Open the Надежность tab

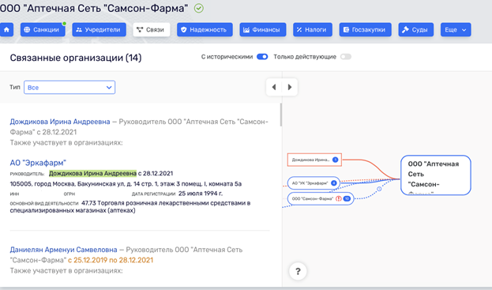(205, 30)
